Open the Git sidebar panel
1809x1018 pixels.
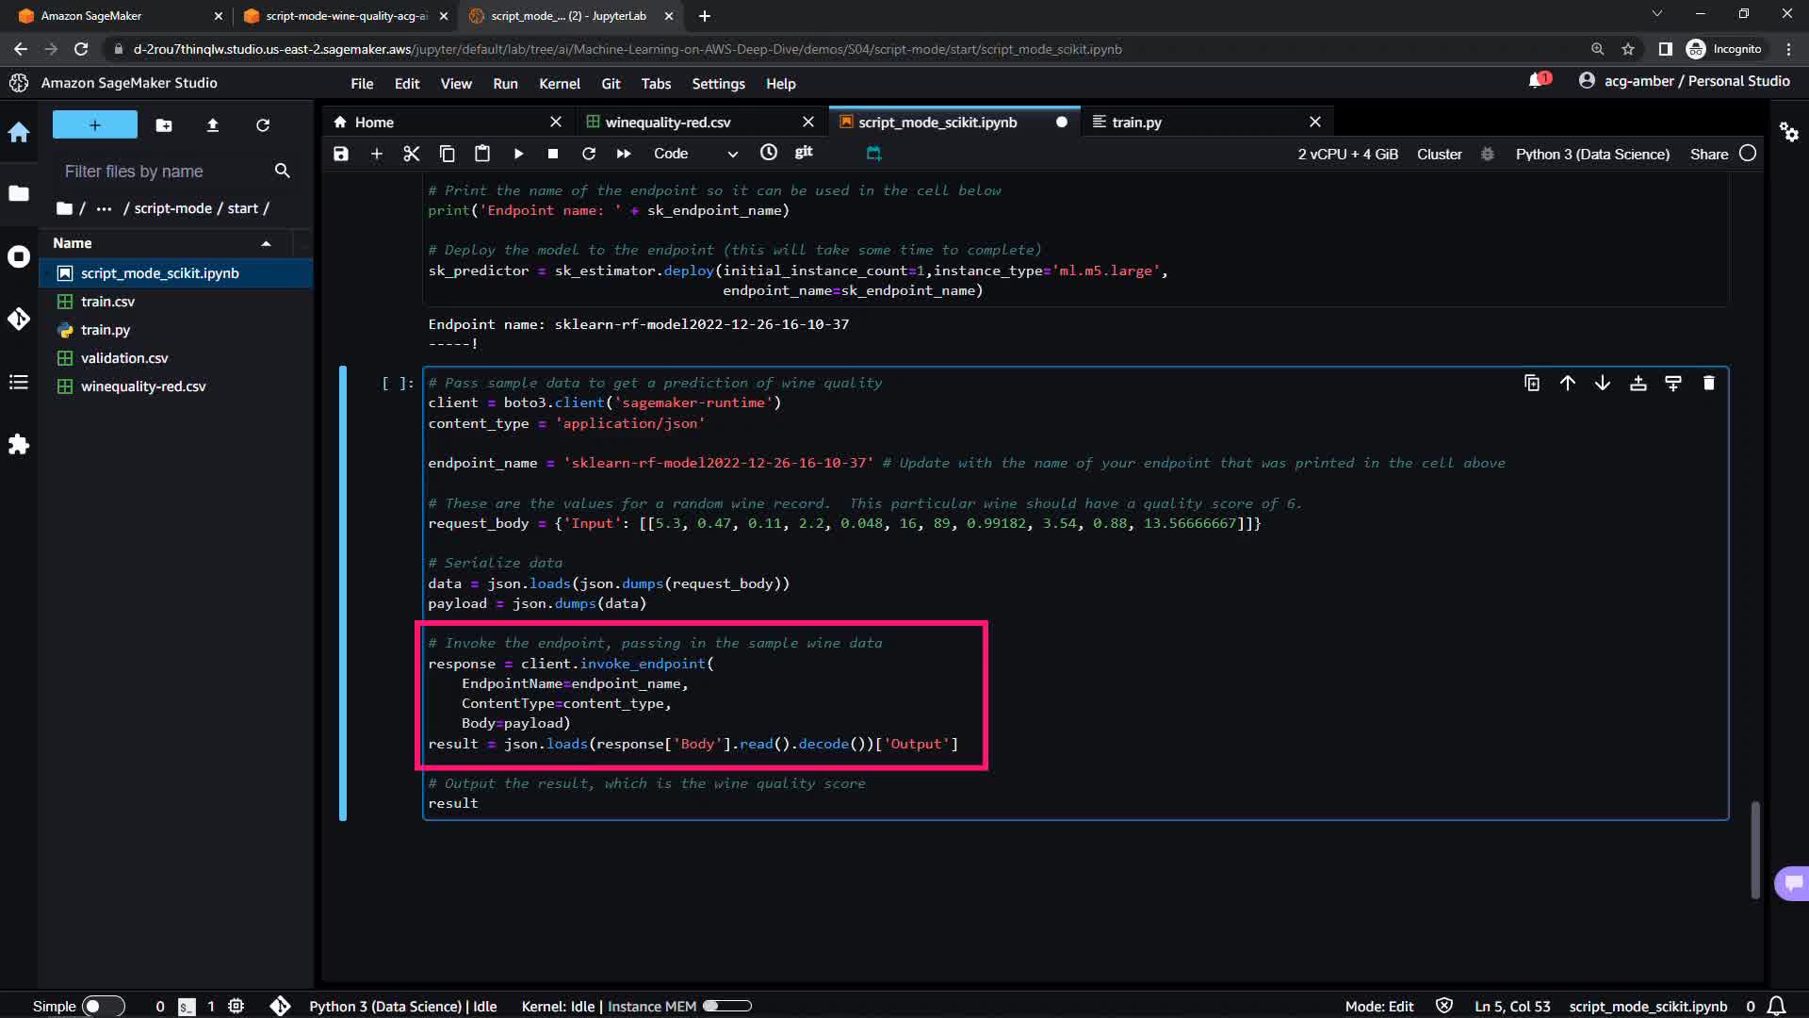(x=19, y=319)
